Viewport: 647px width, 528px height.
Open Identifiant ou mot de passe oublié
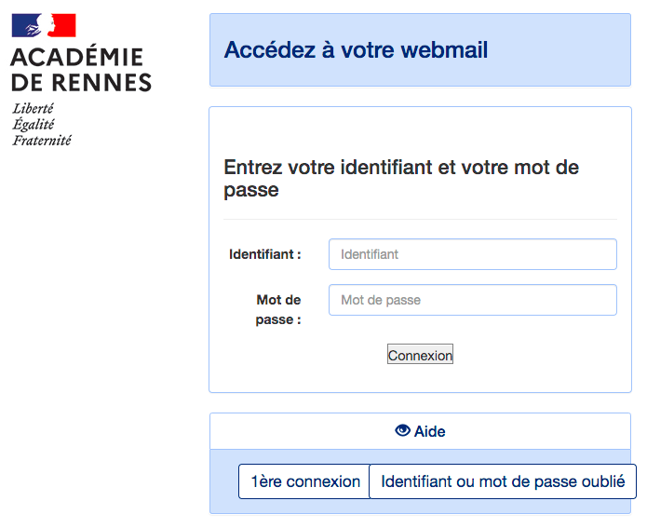(503, 481)
